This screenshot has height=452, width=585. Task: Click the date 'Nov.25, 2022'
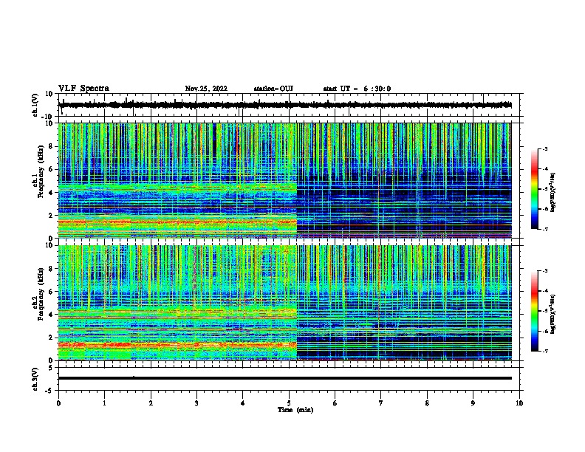point(206,89)
